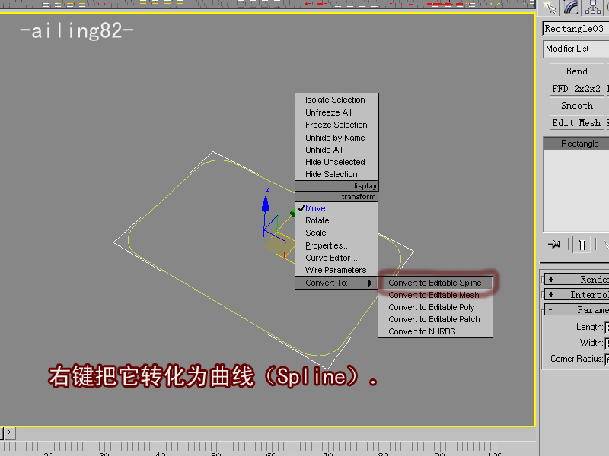
Task: Choose Hide Unselected
Action: tap(336, 162)
